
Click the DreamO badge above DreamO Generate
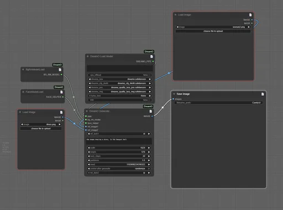[x=148, y=106]
